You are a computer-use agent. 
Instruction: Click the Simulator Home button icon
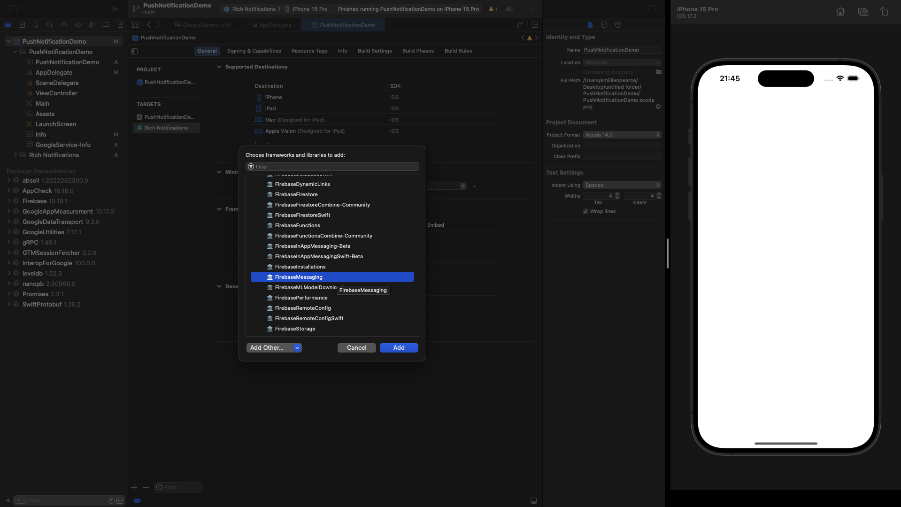click(840, 12)
